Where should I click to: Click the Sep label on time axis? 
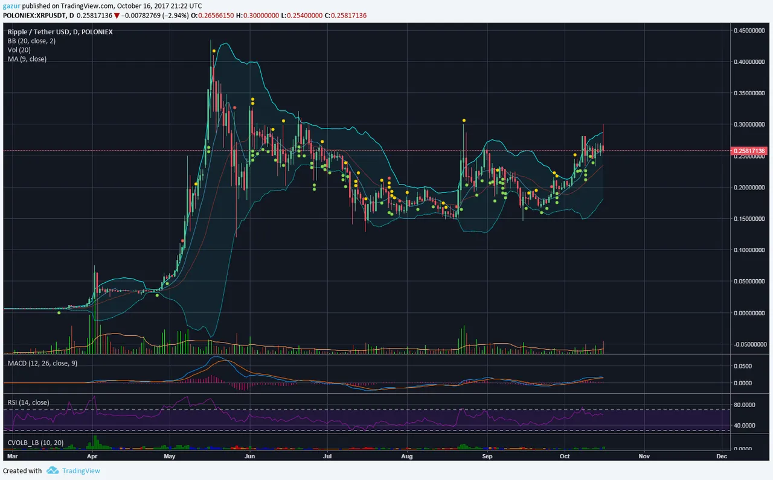(487, 456)
